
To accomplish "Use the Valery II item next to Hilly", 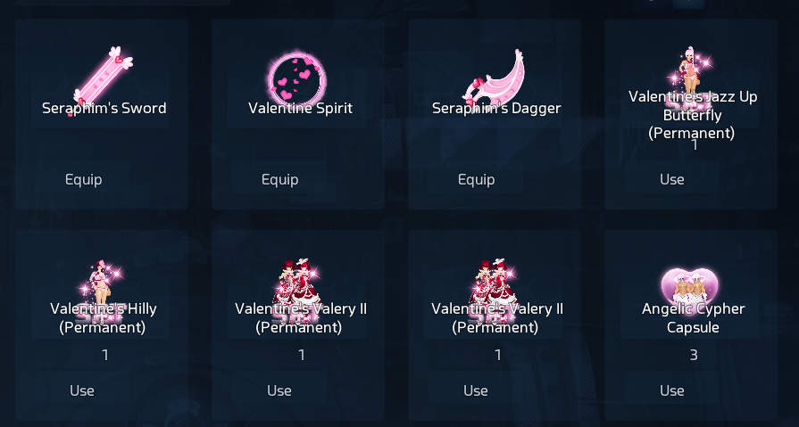I will coord(279,390).
